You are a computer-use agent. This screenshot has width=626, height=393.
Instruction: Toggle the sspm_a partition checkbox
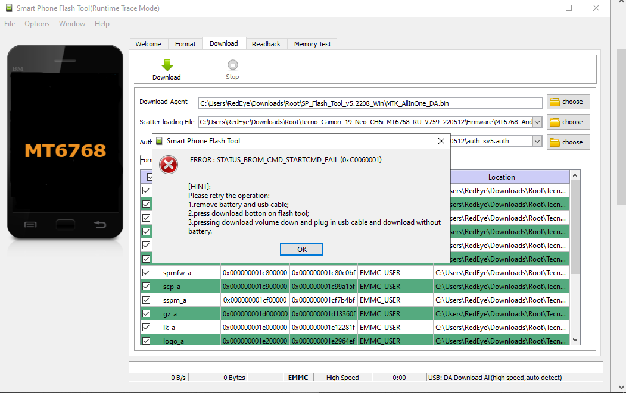(x=147, y=300)
